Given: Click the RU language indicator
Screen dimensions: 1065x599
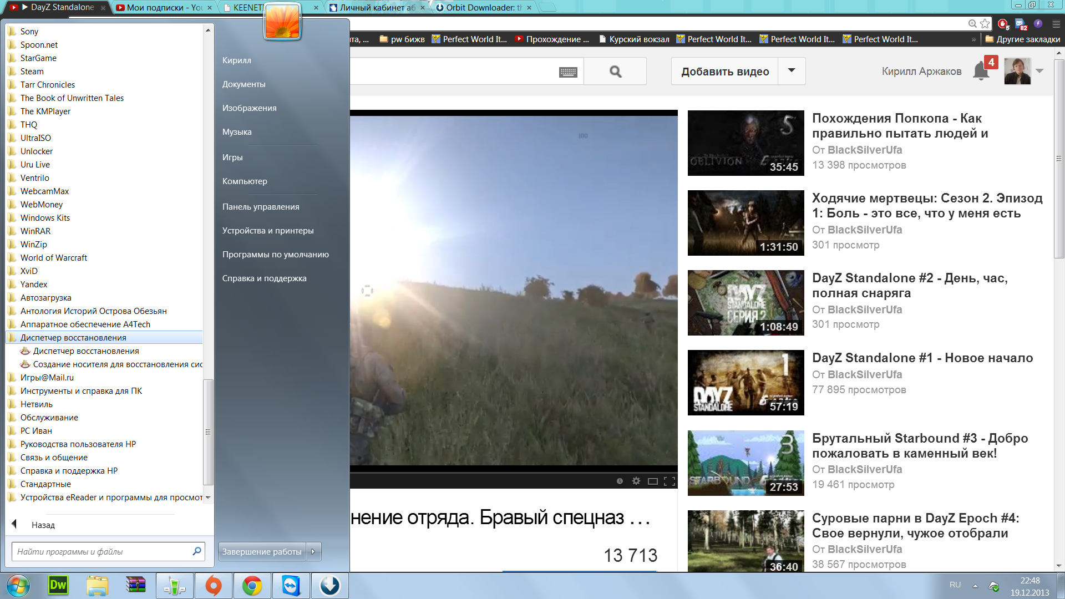Looking at the screenshot, I should 955,585.
